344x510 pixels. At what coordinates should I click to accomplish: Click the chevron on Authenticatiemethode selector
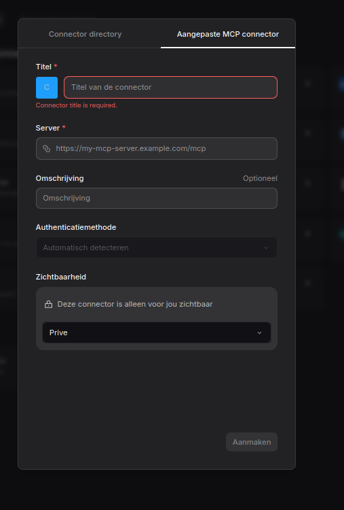(266, 248)
